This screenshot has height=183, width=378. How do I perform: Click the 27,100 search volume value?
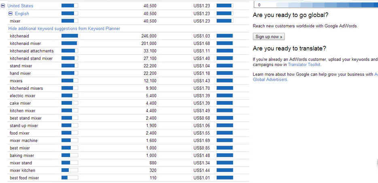point(150,58)
